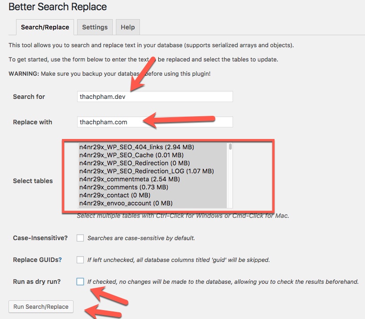Click the 'Search for' text field
Screen dimensions: 365x319
(155, 97)
